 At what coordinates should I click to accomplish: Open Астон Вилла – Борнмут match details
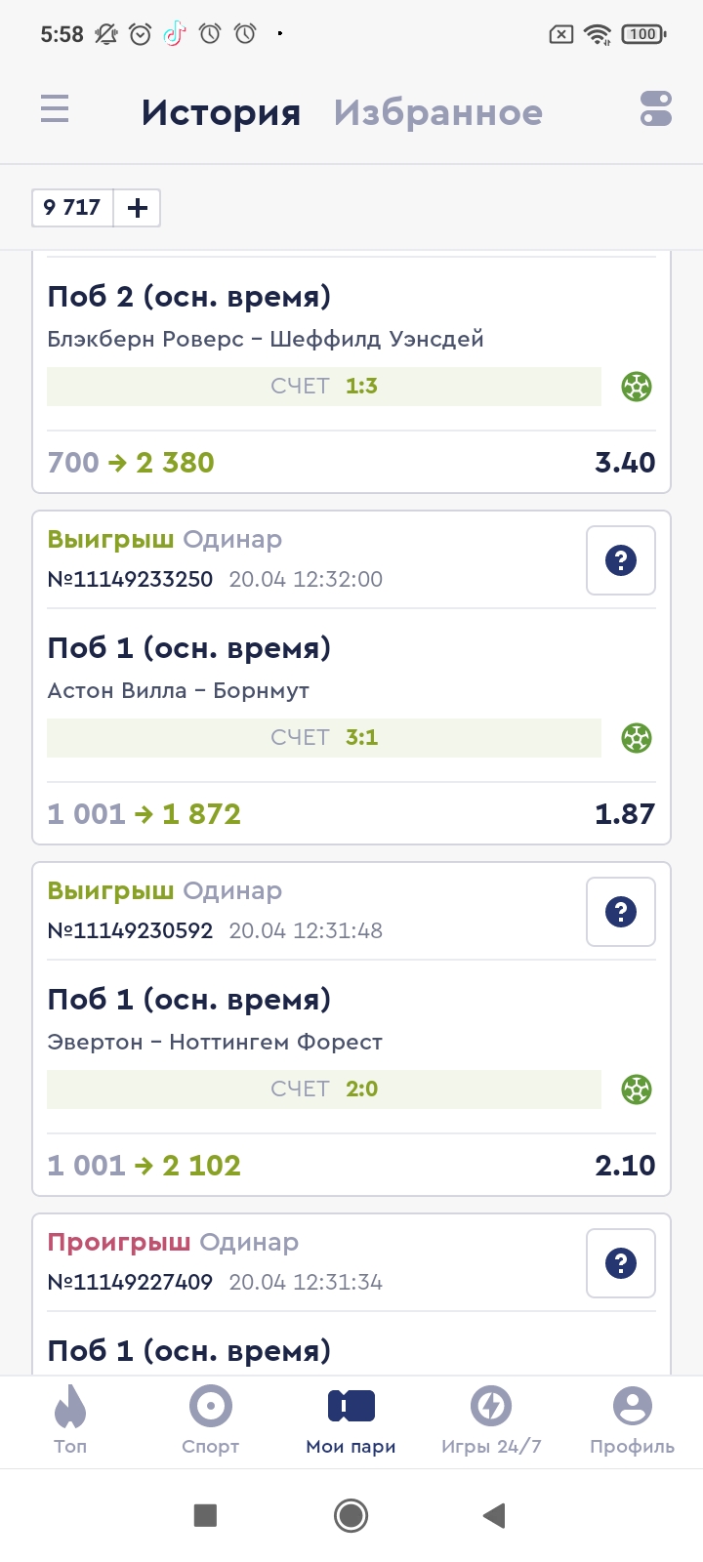click(179, 691)
